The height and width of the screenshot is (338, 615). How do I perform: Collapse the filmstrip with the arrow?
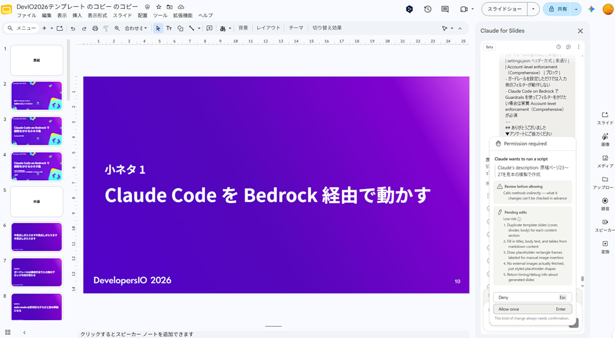coord(25,332)
